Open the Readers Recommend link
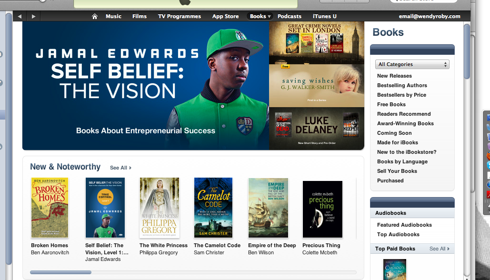Screen dimensions: 490x280 pyautogui.click(x=404, y=114)
